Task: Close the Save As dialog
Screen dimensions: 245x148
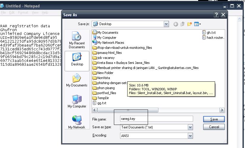Action: (223, 15)
